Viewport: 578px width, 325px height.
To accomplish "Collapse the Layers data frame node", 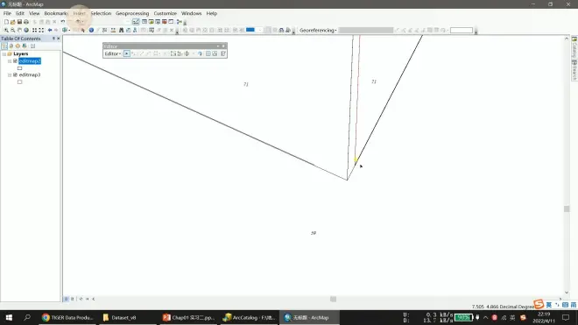I will [x=4, y=53].
